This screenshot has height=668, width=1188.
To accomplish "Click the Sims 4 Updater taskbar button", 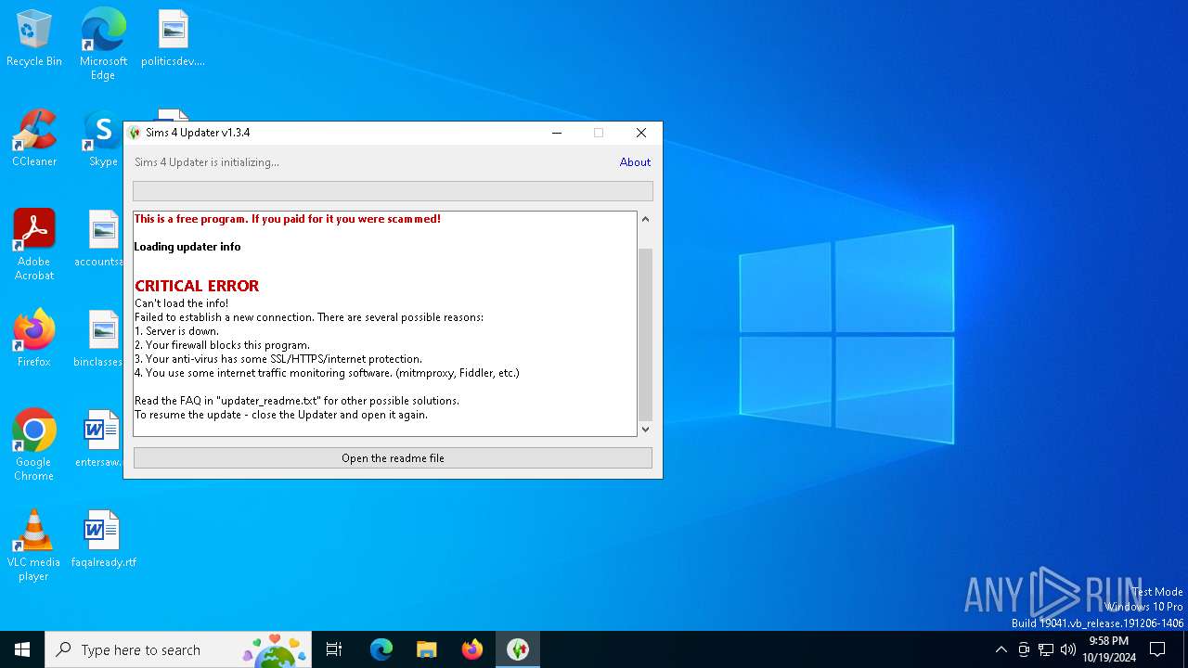I will pyautogui.click(x=518, y=649).
